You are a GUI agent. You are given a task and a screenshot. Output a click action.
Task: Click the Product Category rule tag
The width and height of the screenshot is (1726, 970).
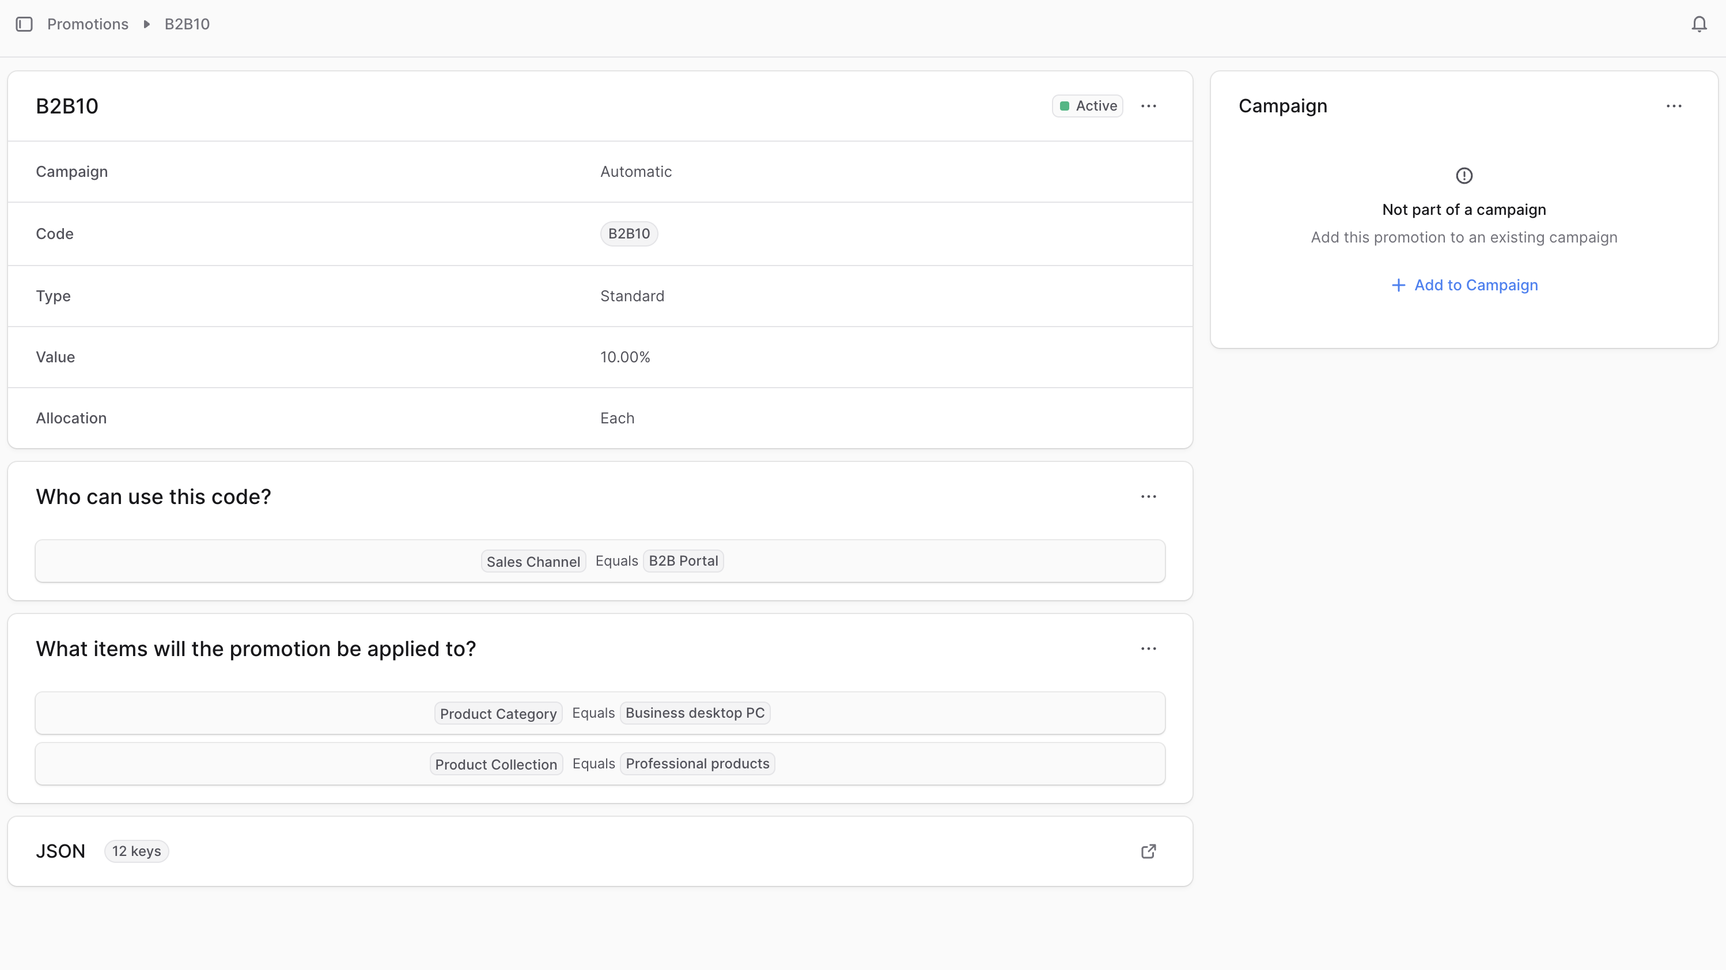pos(498,714)
